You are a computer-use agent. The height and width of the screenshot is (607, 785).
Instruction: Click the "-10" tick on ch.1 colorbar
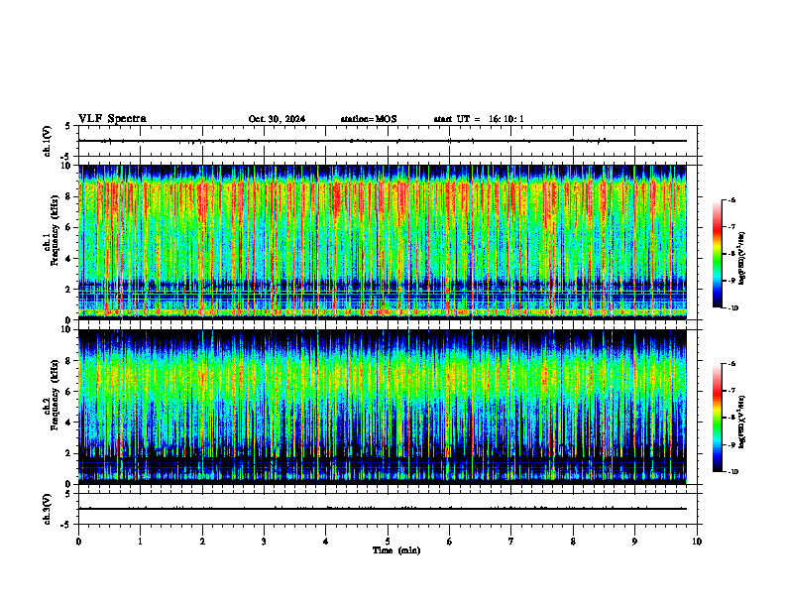[x=733, y=308]
